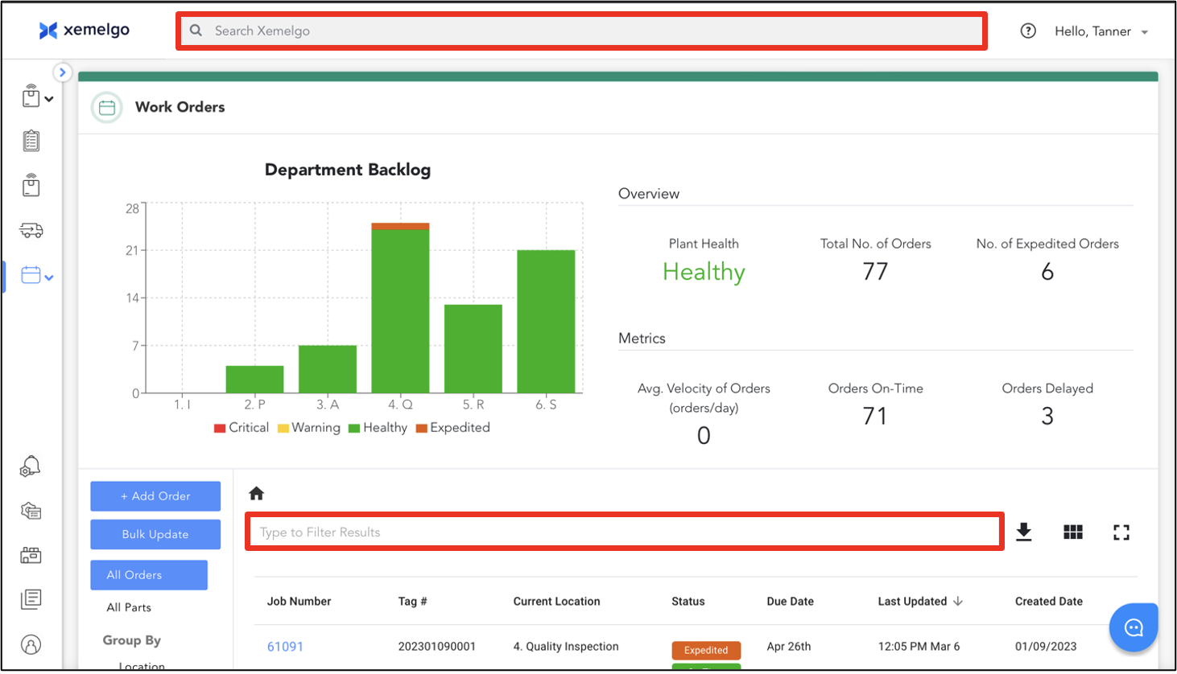Expand the sidebar with the chevron button
The height and width of the screenshot is (674, 1177).
[63, 72]
